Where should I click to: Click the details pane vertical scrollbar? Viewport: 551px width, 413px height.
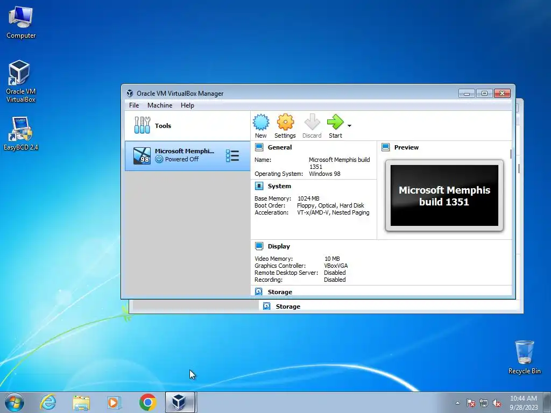511,154
